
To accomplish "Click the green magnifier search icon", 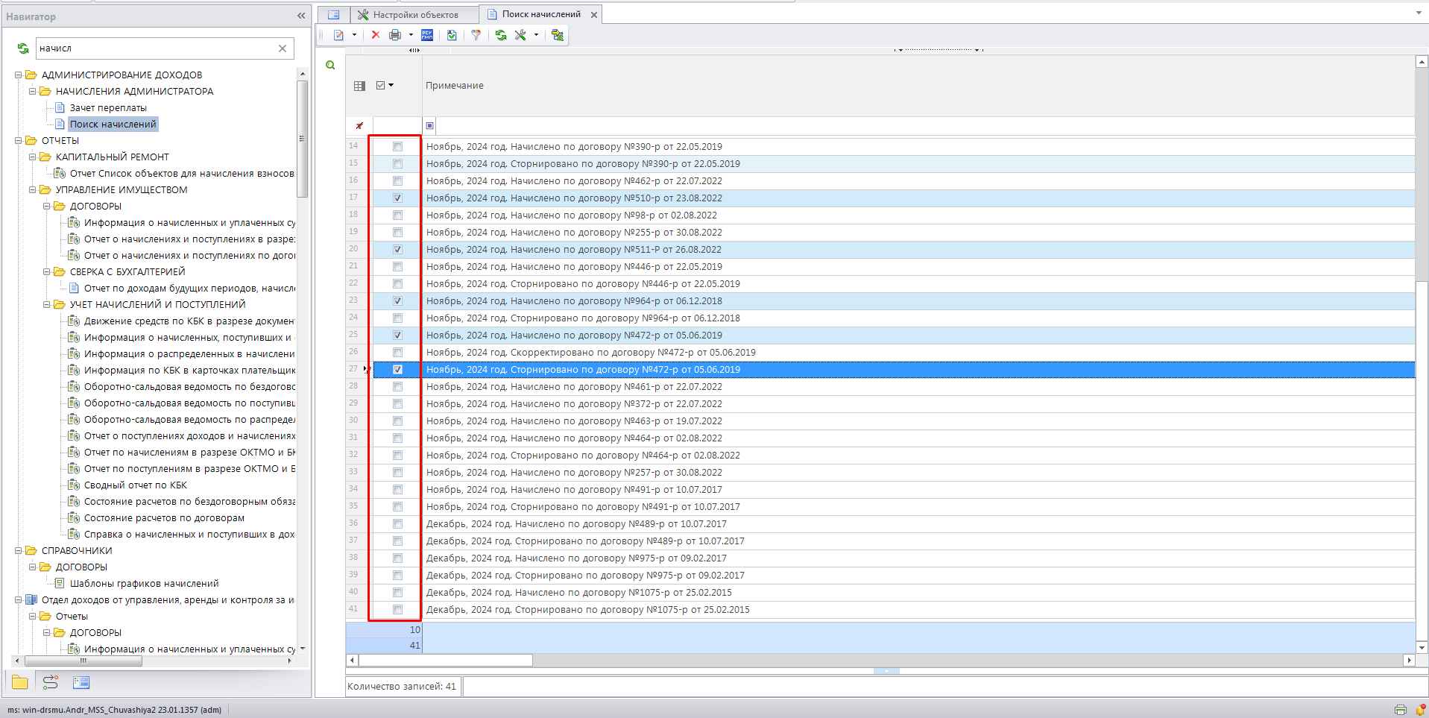I will 330,66.
